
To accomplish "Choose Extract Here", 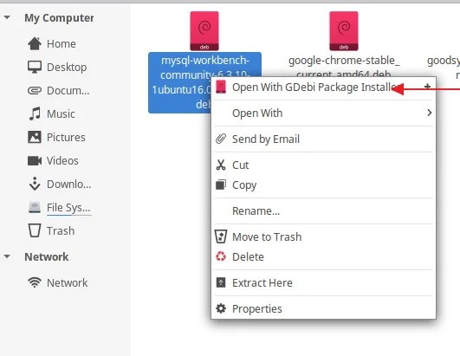I will pos(324,282).
